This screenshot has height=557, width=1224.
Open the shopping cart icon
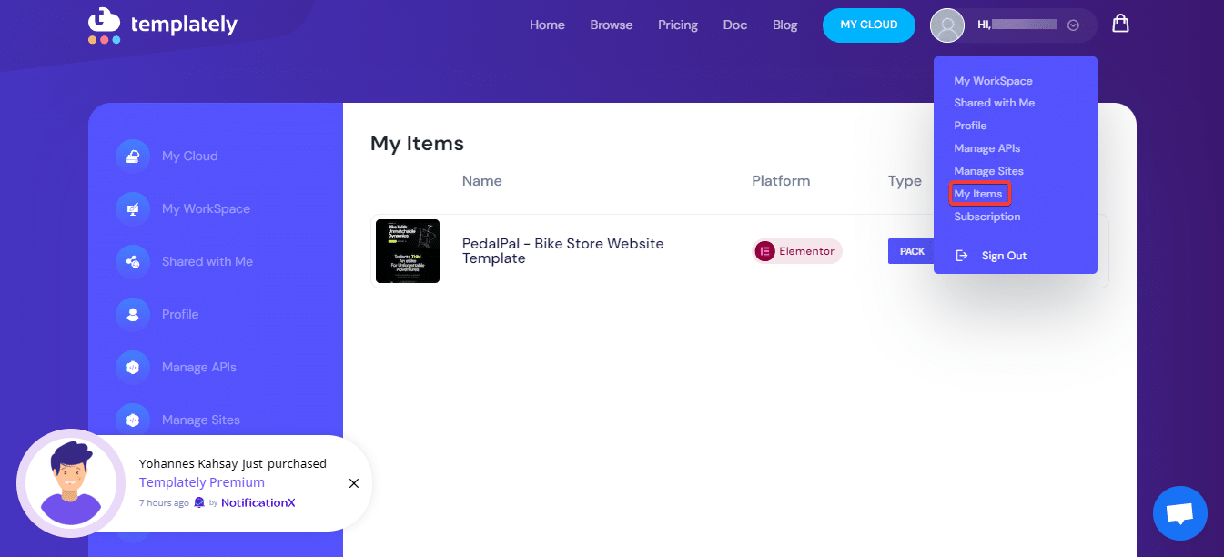click(x=1120, y=23)
